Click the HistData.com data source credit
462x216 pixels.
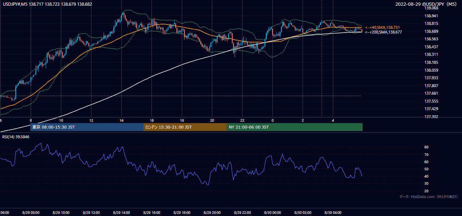coord(429,197)
